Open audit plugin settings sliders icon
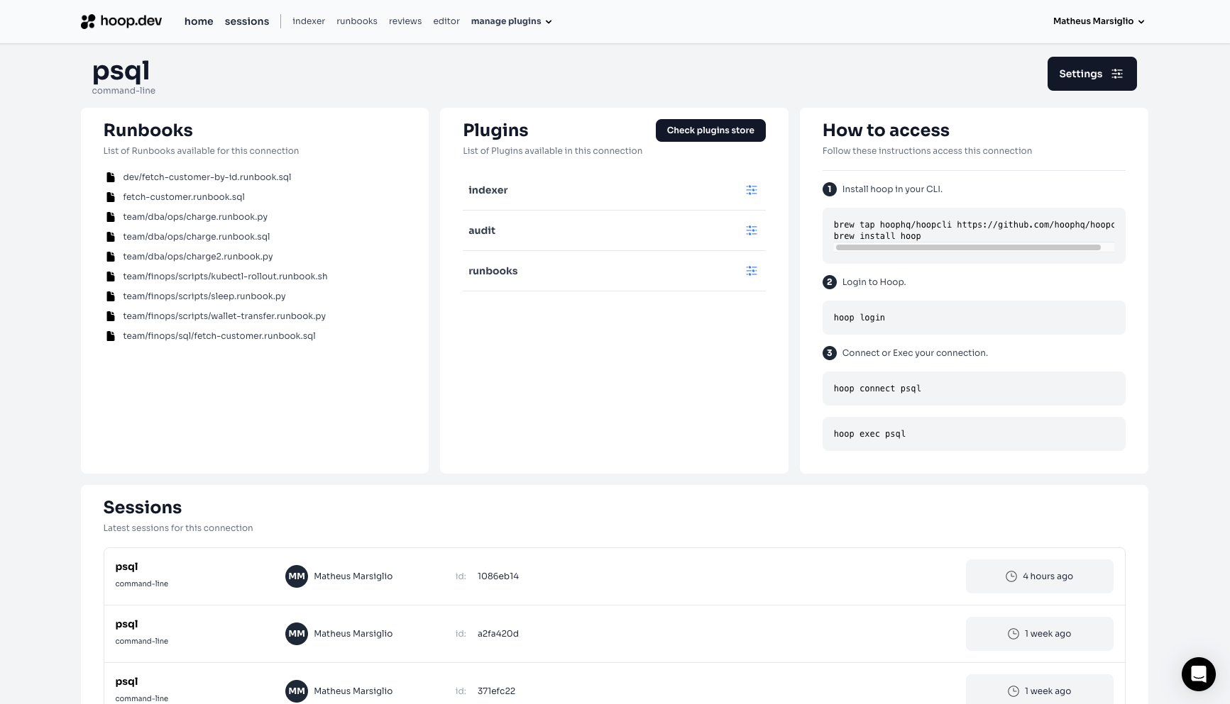Screen dimensions: 1230x704 [751, 230]
